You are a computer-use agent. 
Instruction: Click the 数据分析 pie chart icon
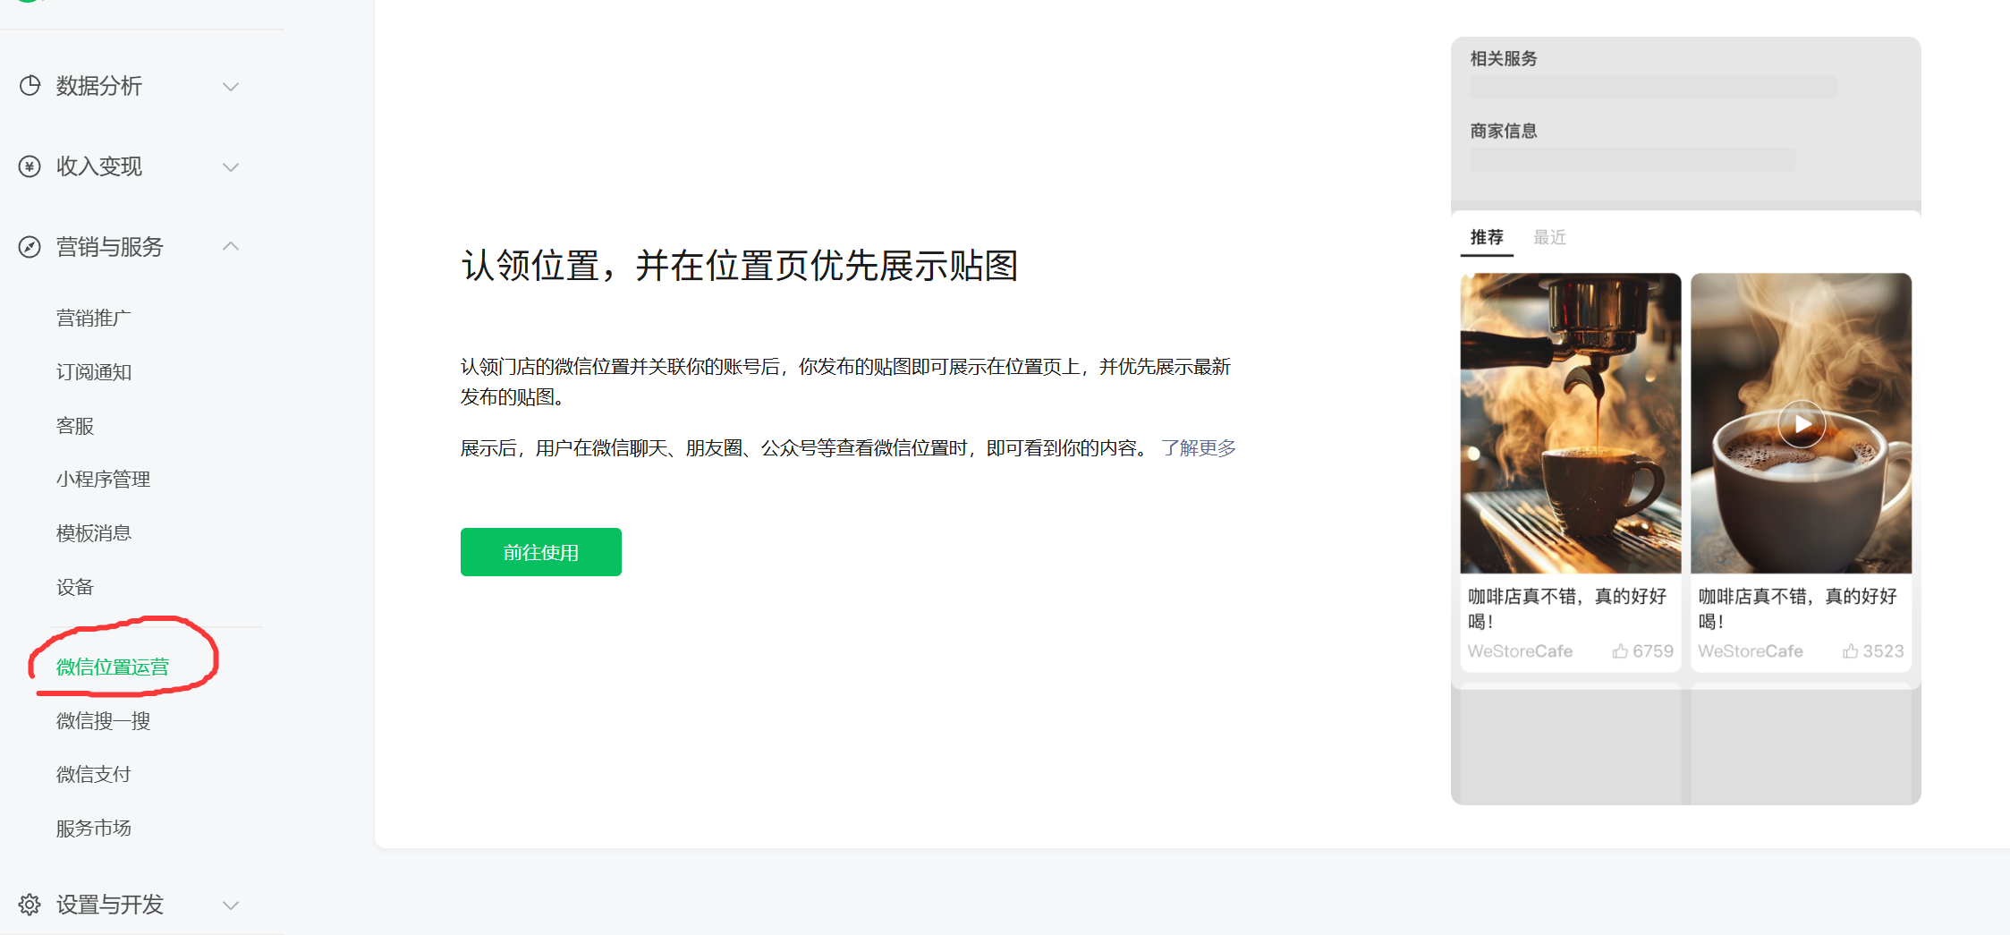click(x=30, y=86)
